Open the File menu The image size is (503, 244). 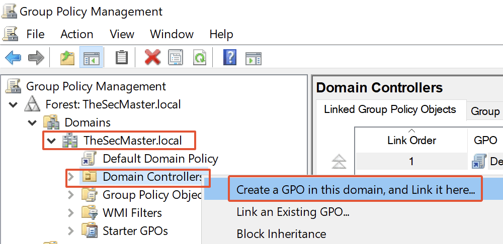35,34
